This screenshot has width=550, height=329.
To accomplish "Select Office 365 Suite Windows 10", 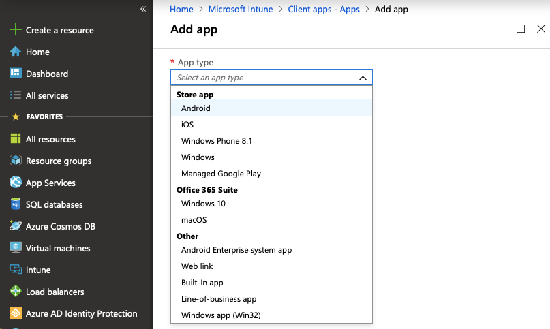I will click(271, 204).
